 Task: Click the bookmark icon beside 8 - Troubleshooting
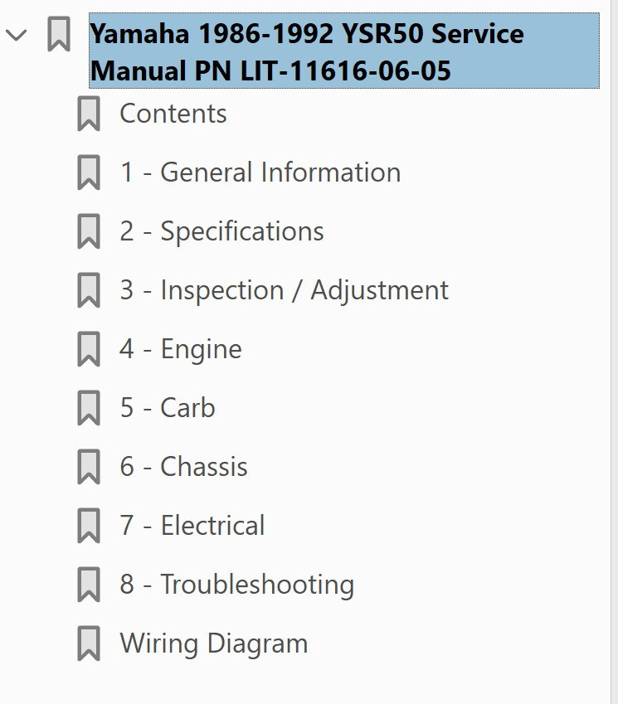(x=88, y=584)
